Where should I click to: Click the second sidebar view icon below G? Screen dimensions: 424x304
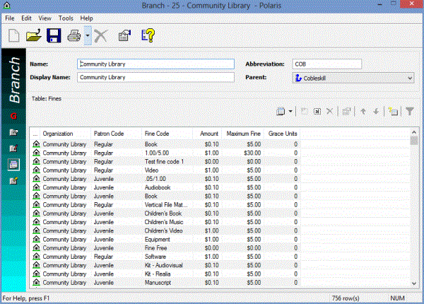(x=13, y=132)
